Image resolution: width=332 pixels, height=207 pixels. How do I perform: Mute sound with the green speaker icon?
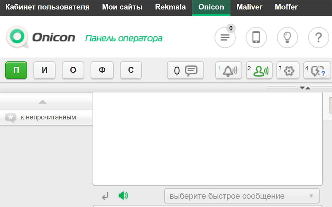(123, 195)
